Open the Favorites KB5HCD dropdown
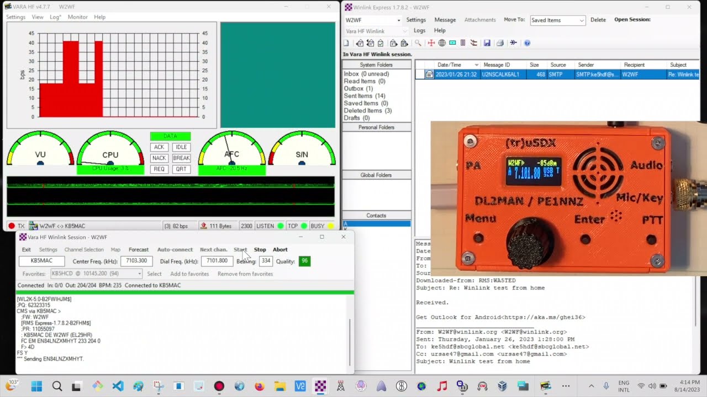 [x=139, y=273]
